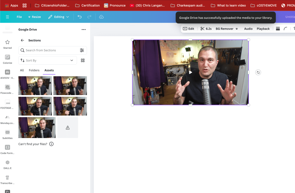The height and width of the screenshot is (193, 295).
Task: Select the third-row video asset thumbnail
Action: tap(37, 128)
